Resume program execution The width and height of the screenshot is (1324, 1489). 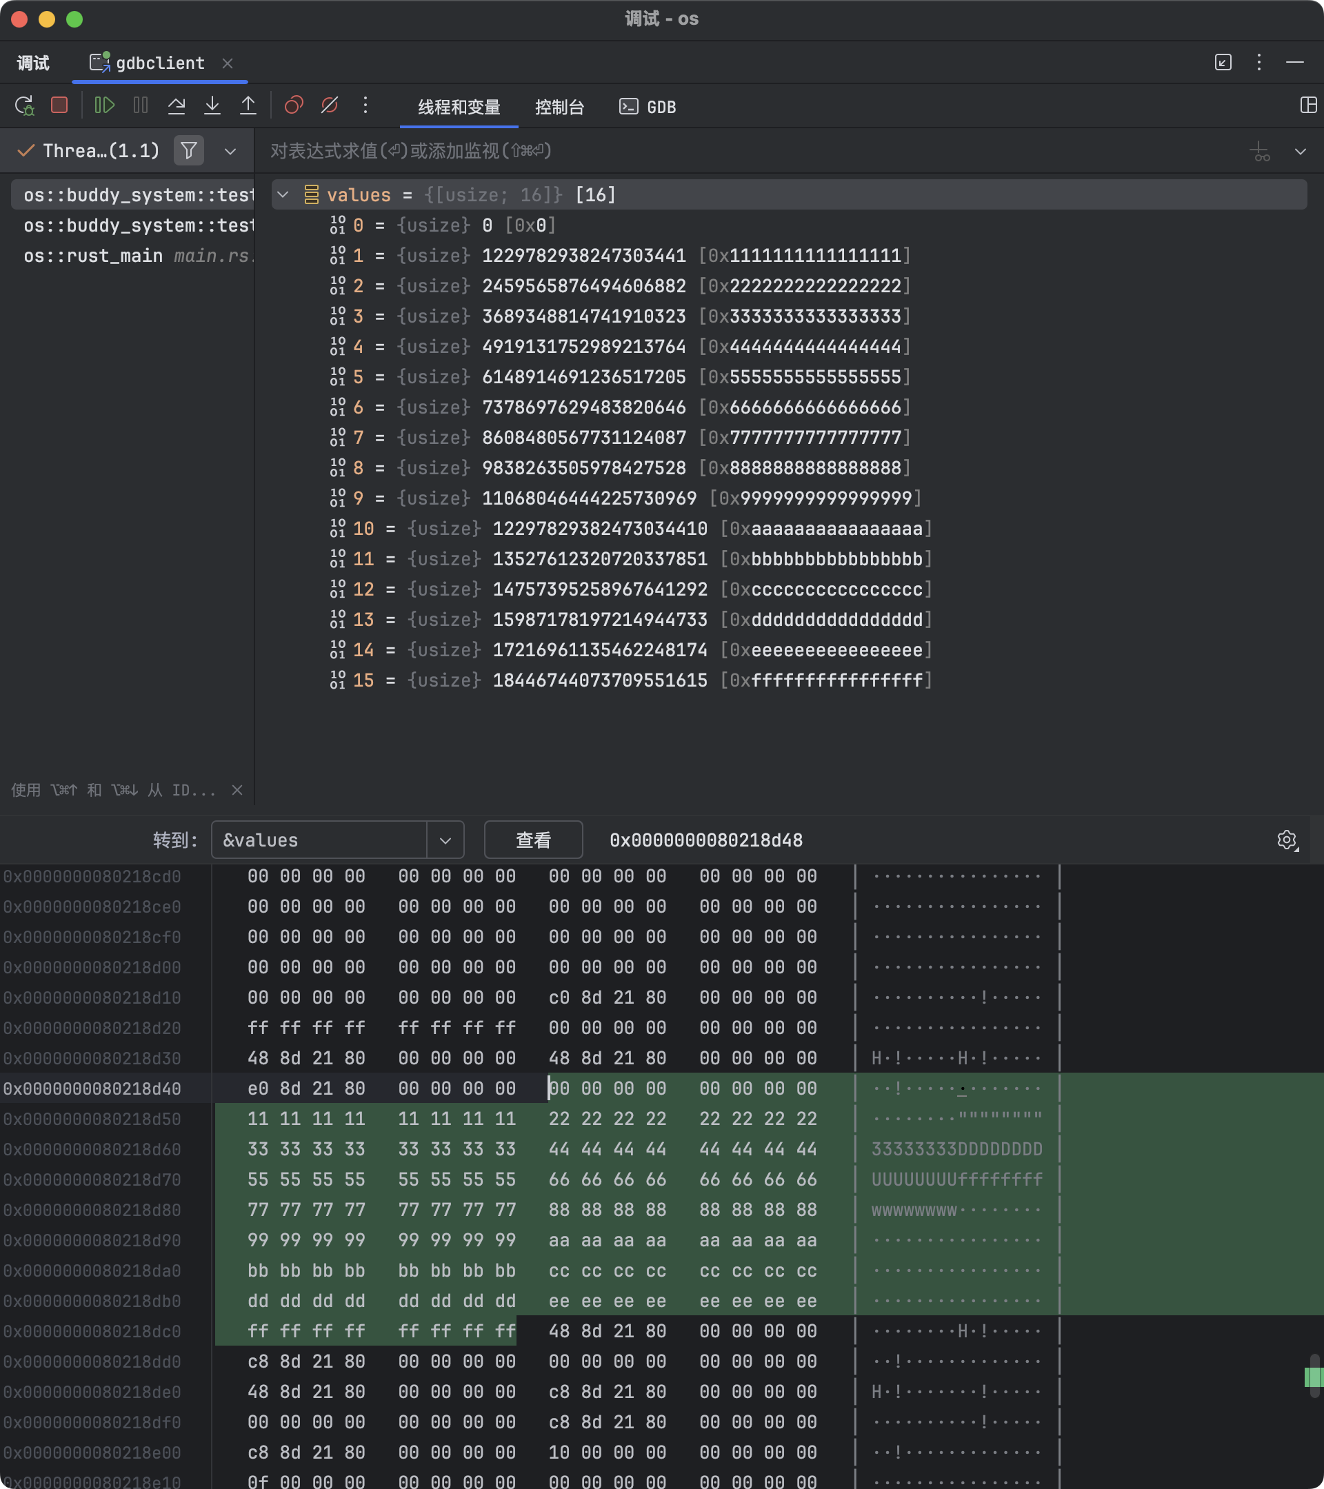[104, 106]
